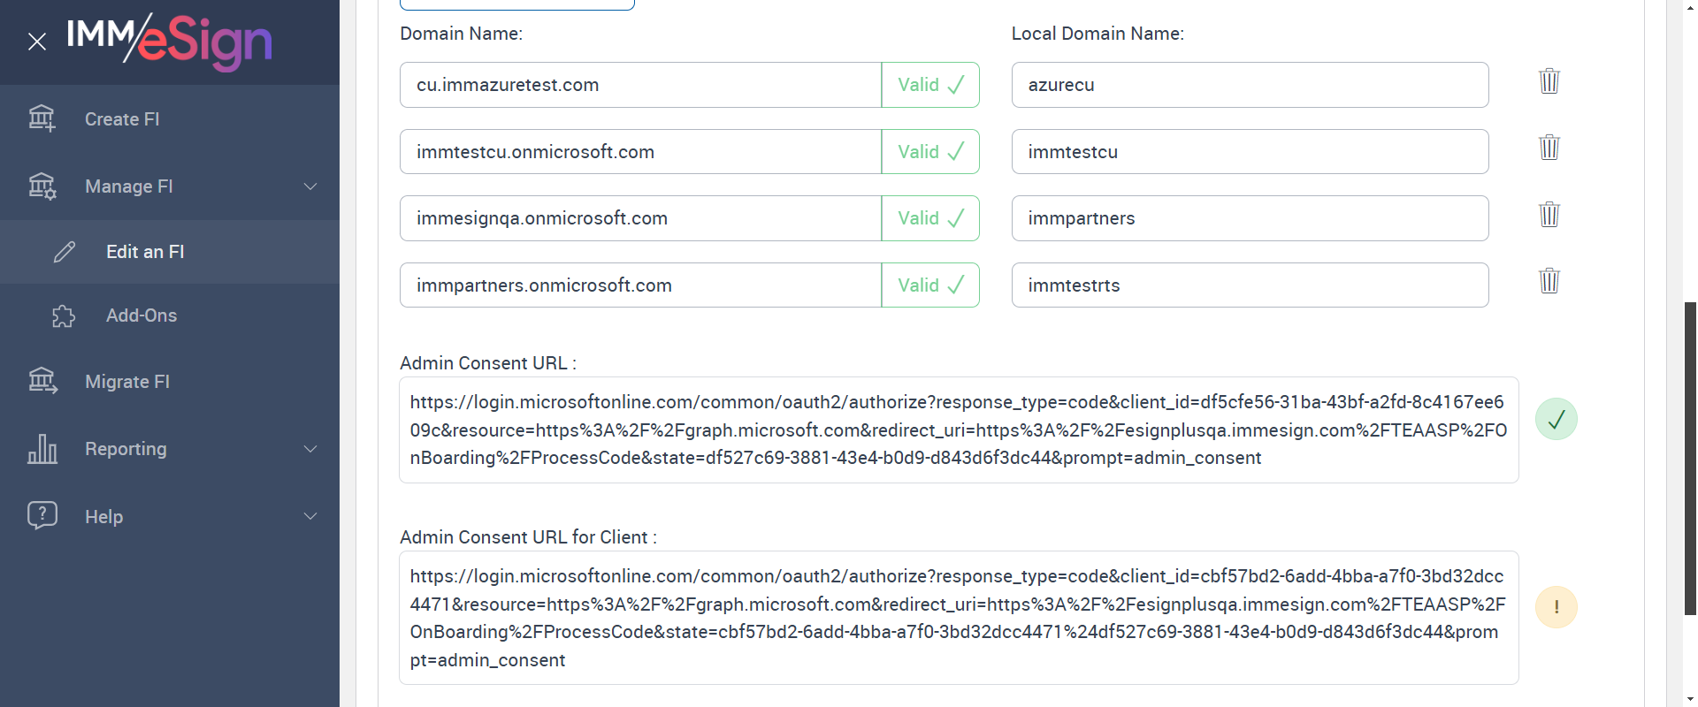Screen dimensions: 1698x707
Task: Expand the Reporting submenu chevron
Action: pyautogui.click(x=310, y=449)
